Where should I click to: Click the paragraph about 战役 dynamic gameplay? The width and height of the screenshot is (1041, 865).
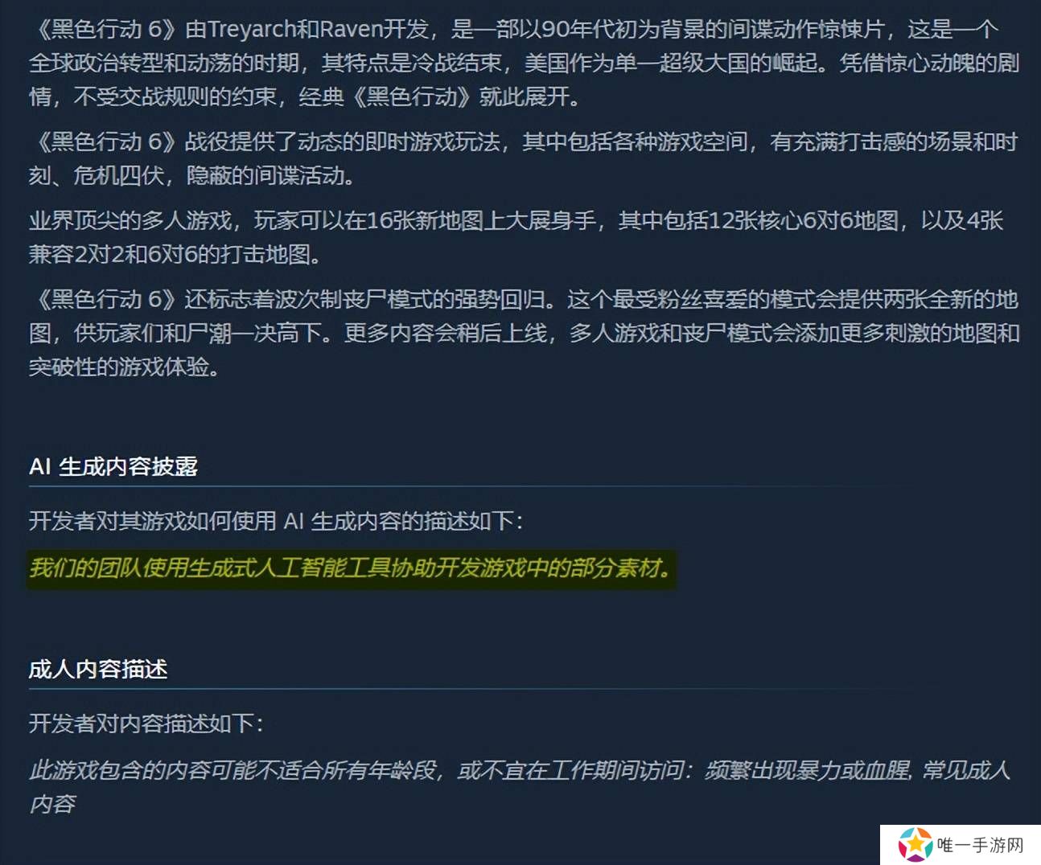tap(523, 158)
